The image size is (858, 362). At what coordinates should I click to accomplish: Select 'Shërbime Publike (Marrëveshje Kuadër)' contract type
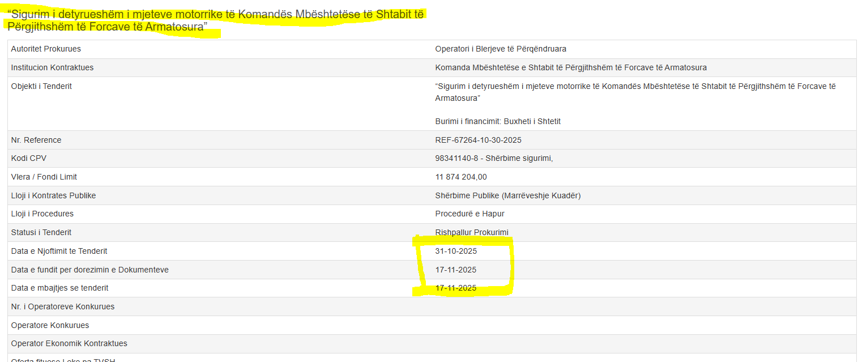(x=507, y=195)
